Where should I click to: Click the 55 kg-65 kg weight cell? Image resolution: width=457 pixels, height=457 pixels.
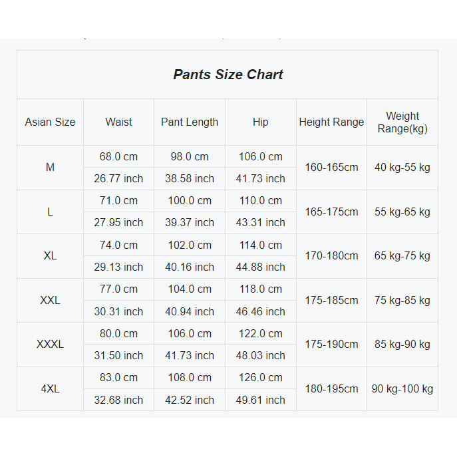coord(402,212)
